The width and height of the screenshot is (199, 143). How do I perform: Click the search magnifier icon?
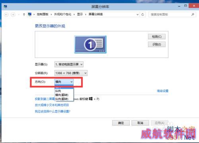point(193,14)
